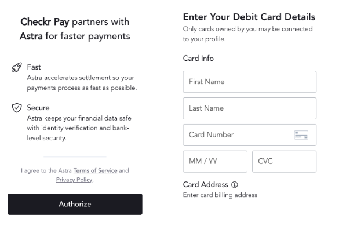Click the rocket icon beside Fast
The width and height of the screenshot is (339, 244).
(x=17, y=67)
